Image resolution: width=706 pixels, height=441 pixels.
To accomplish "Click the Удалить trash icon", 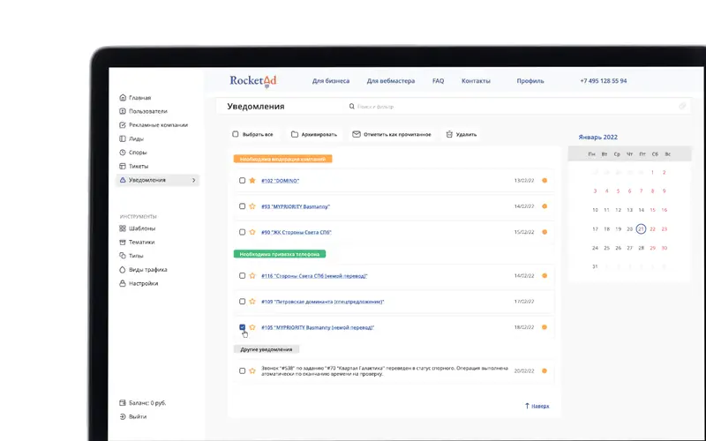I will tap(449, 134).
